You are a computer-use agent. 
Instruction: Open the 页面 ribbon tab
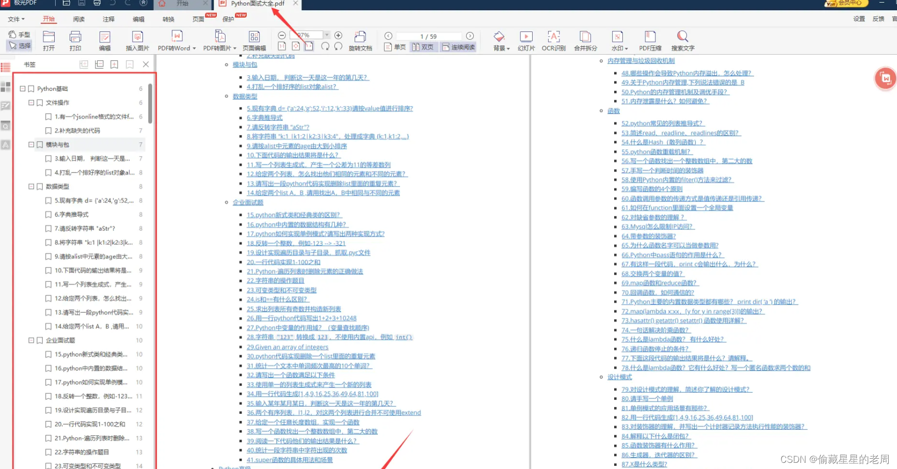pos(198,19)
